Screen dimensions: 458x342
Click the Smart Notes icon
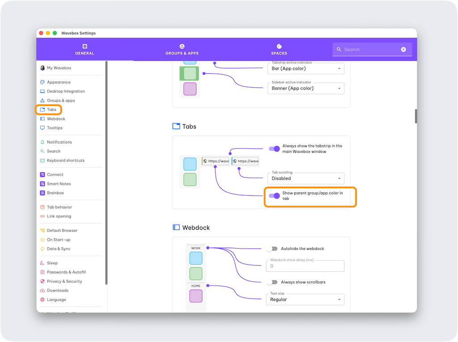point(42,184)
